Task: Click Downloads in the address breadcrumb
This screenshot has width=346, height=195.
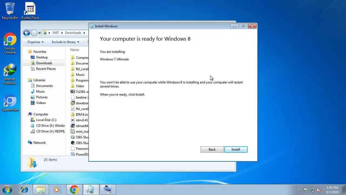Action: (73, 33)
